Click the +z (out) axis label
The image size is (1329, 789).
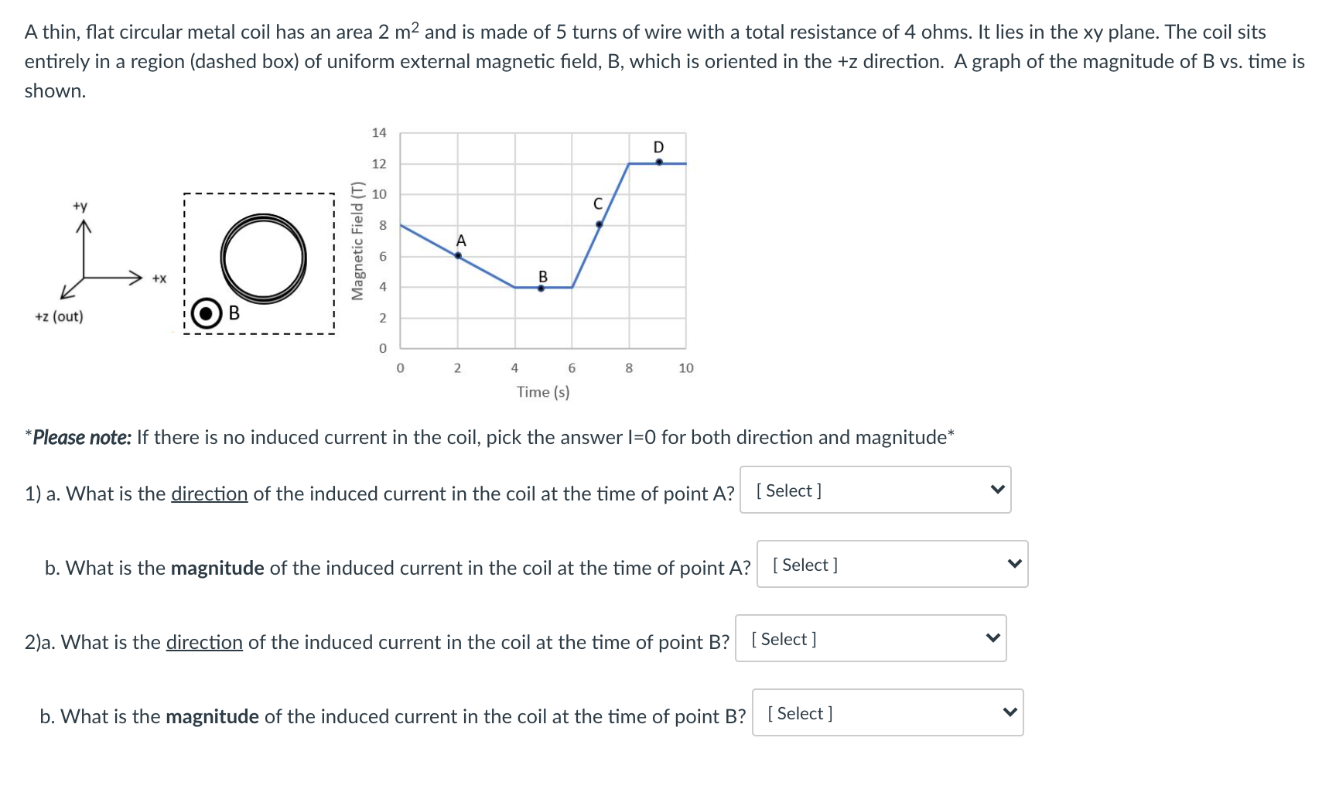pyautogui.click(x=59, y=316)
